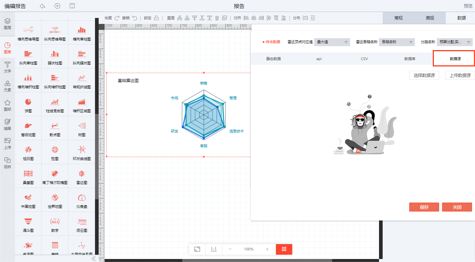Insert a 饼图 pie chart
475x262 pixels.
coord(28,105)
